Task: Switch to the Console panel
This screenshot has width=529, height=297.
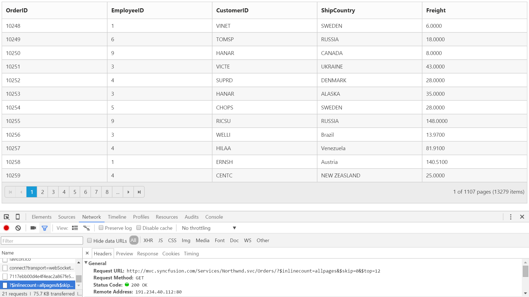Action: pyautogui.click(x=214, y=217)
